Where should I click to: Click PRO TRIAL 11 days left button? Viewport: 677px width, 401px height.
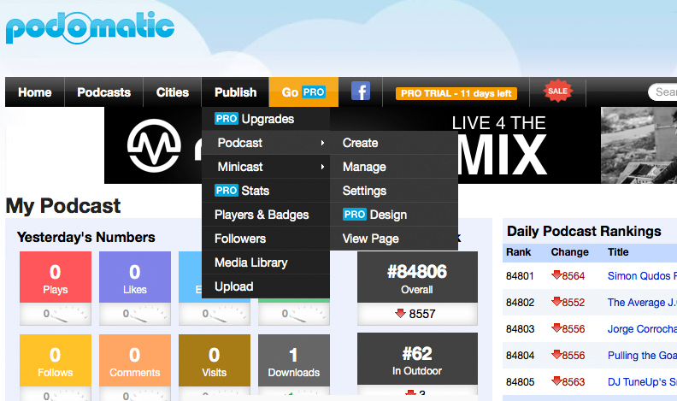coord(456,93)
